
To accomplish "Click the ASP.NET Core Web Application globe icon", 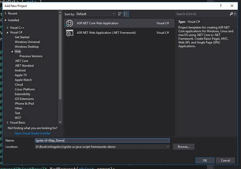I will point(70,23).
